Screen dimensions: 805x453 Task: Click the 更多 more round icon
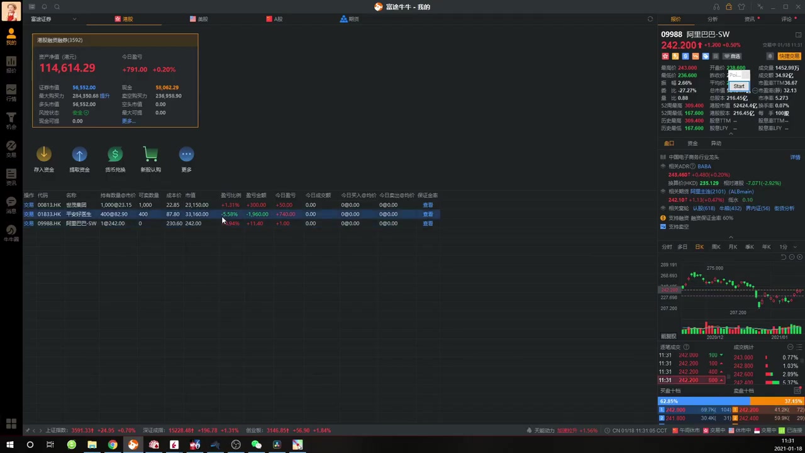(x=186, y=154)
